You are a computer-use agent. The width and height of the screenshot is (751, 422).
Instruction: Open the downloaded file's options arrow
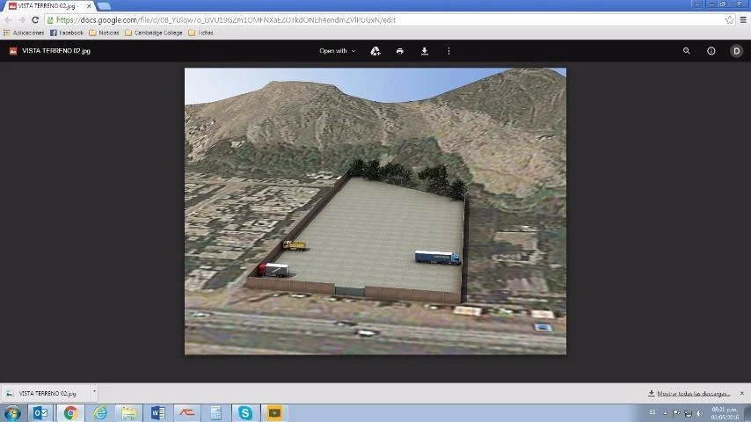coord(94,393)
